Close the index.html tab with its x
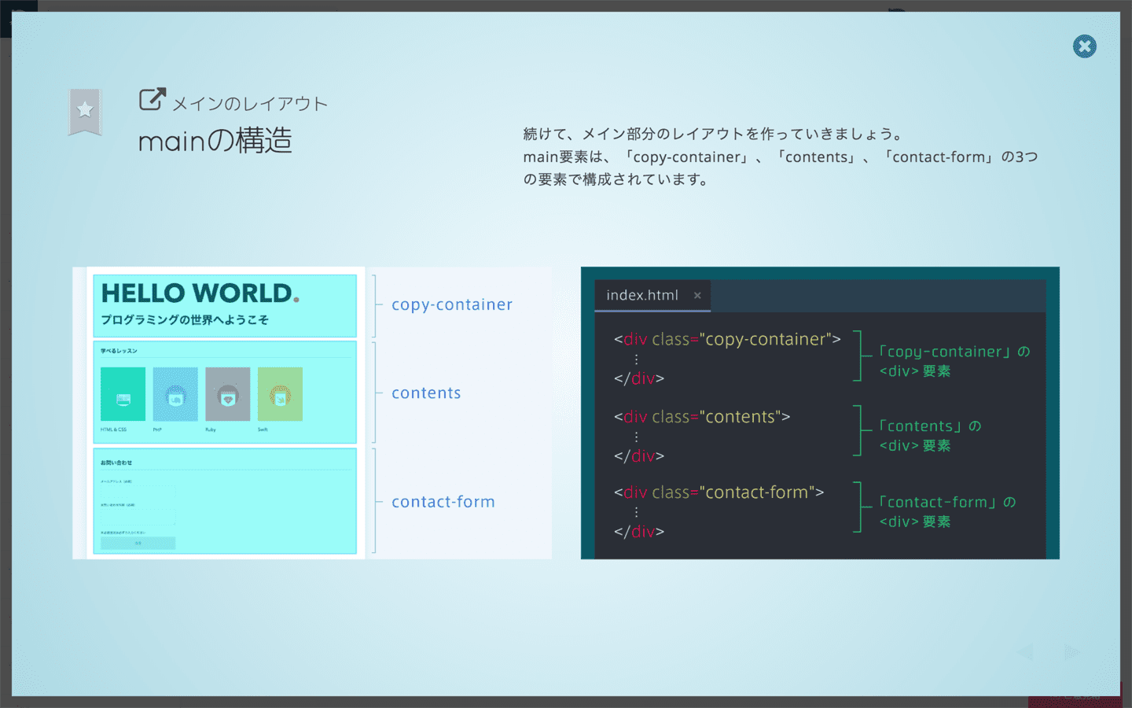 697,296
